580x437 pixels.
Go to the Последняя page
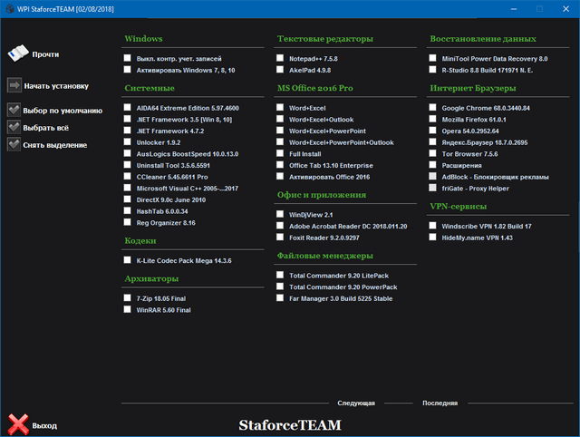tap(440, 403)
